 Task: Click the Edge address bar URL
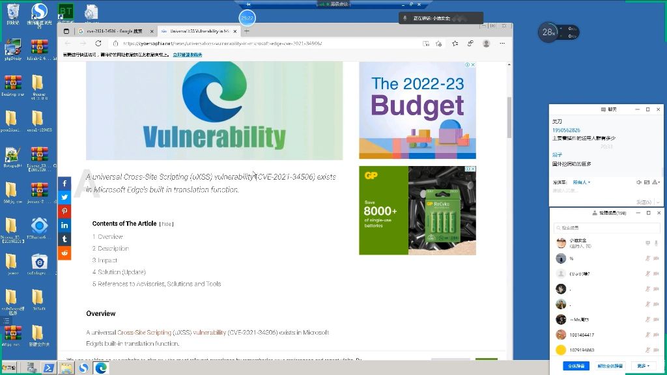tap(223, 44)
